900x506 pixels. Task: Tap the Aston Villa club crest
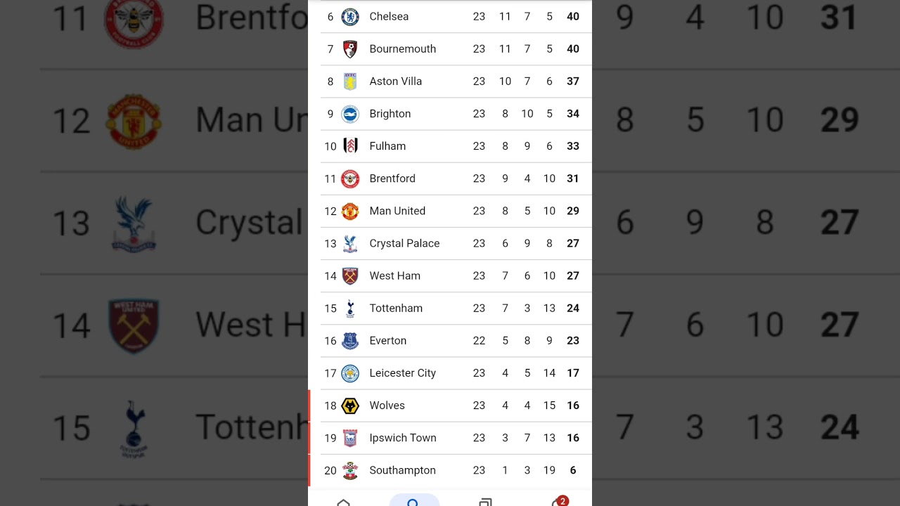[350, 82]
